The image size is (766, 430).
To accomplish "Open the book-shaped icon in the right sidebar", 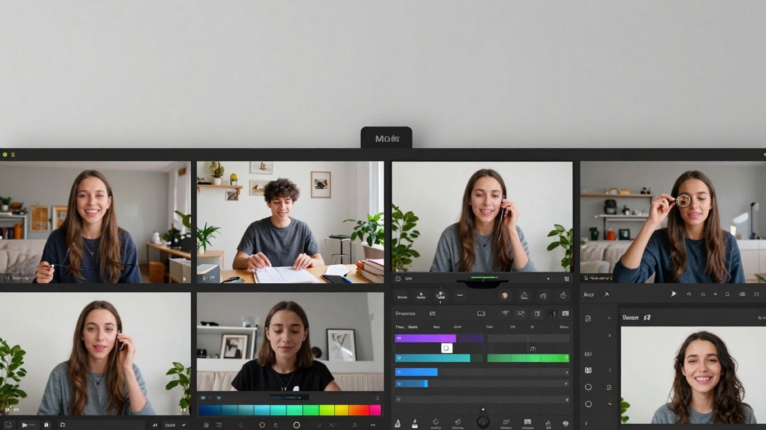I will pos(588,370).
